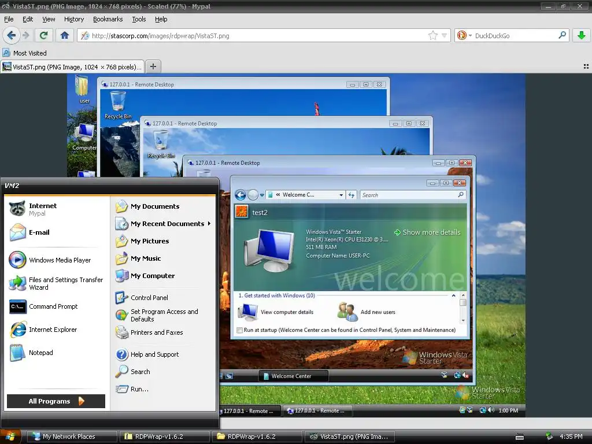This screenshot has height=444, width=592.
Task: Switch to the RDPWrap-v1.6.2 archive taskbar button
Action: (x=165, y=436)
